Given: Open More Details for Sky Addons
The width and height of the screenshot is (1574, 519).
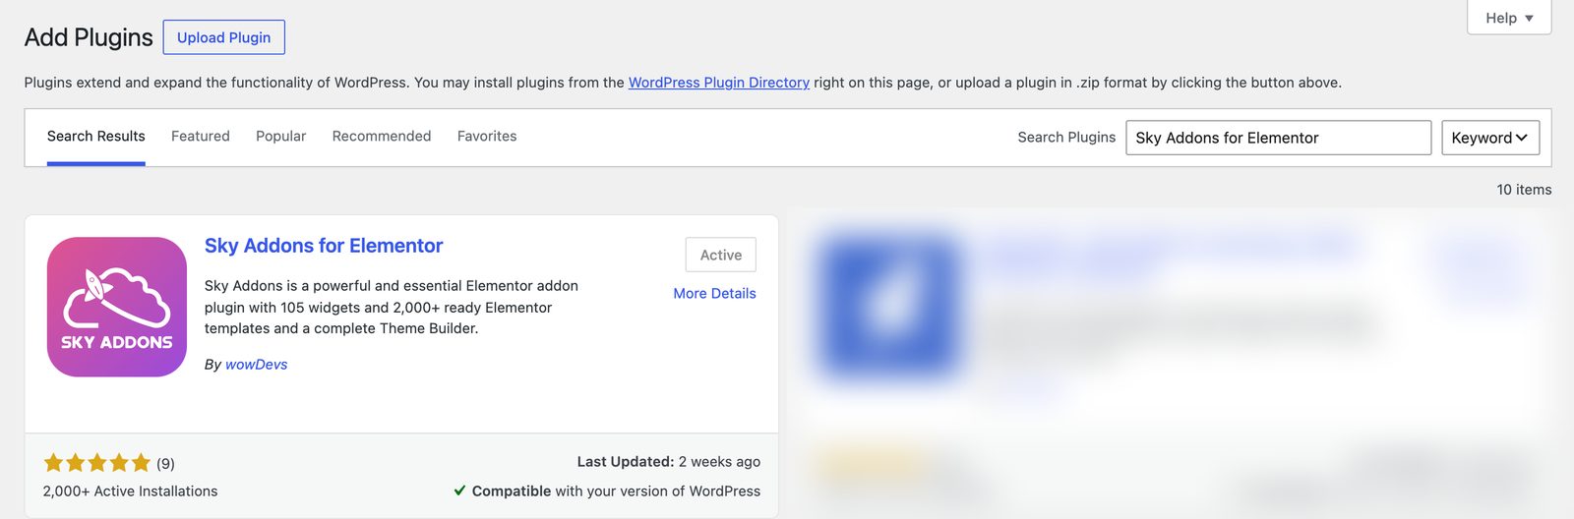Looking at the screenshot, I should tap(715, 293).
